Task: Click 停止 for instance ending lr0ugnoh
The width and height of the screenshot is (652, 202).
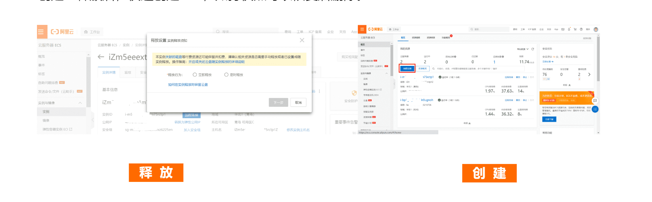Action: tap(525, 100)
